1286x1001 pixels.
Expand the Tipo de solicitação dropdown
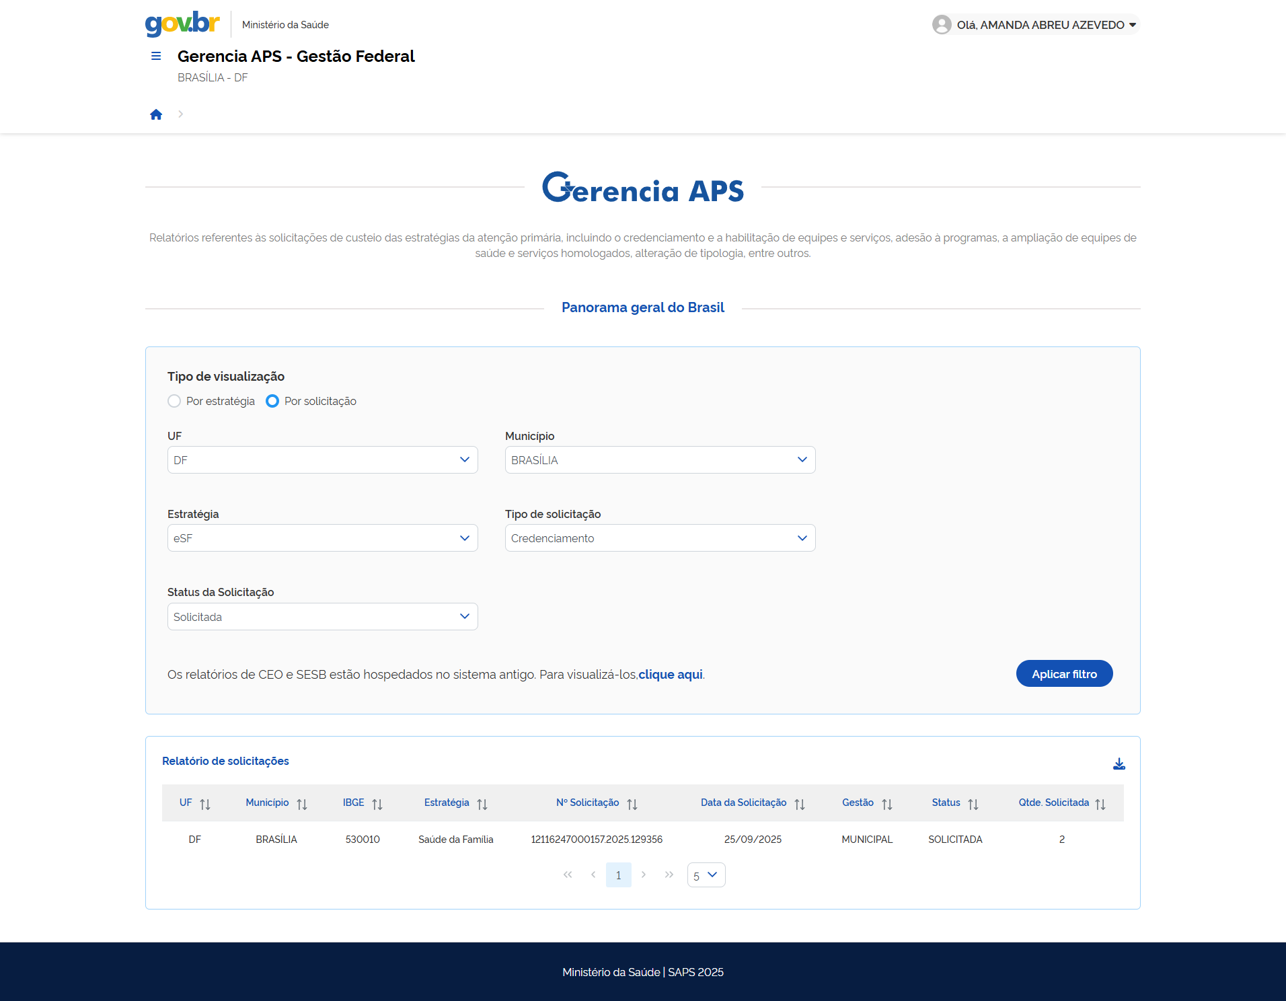[660, 538]
